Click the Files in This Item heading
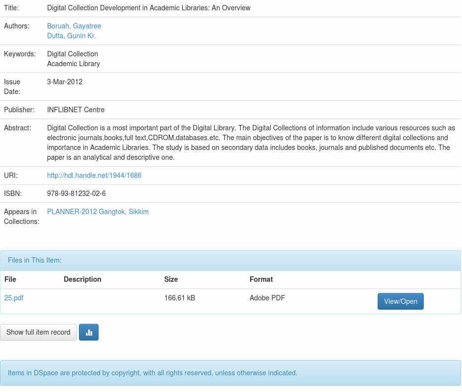Image resolution: width=462 pixels, height=392 pixels. pos(35,260)
